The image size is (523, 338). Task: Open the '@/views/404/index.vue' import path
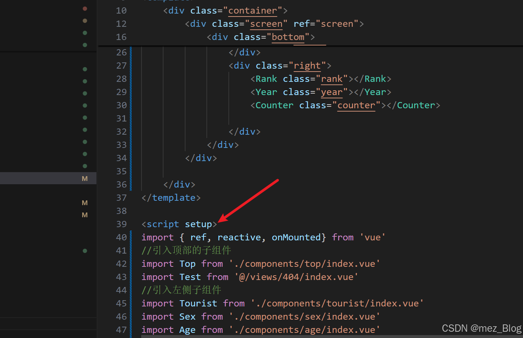click(x=296, y=277)
